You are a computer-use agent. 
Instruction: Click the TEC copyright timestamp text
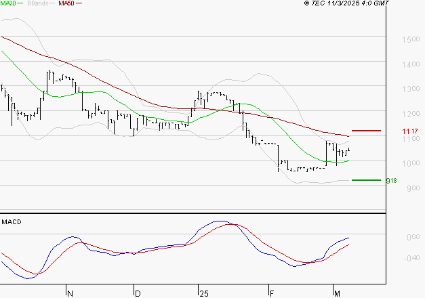pyautogui.click(x=346, y=3)
